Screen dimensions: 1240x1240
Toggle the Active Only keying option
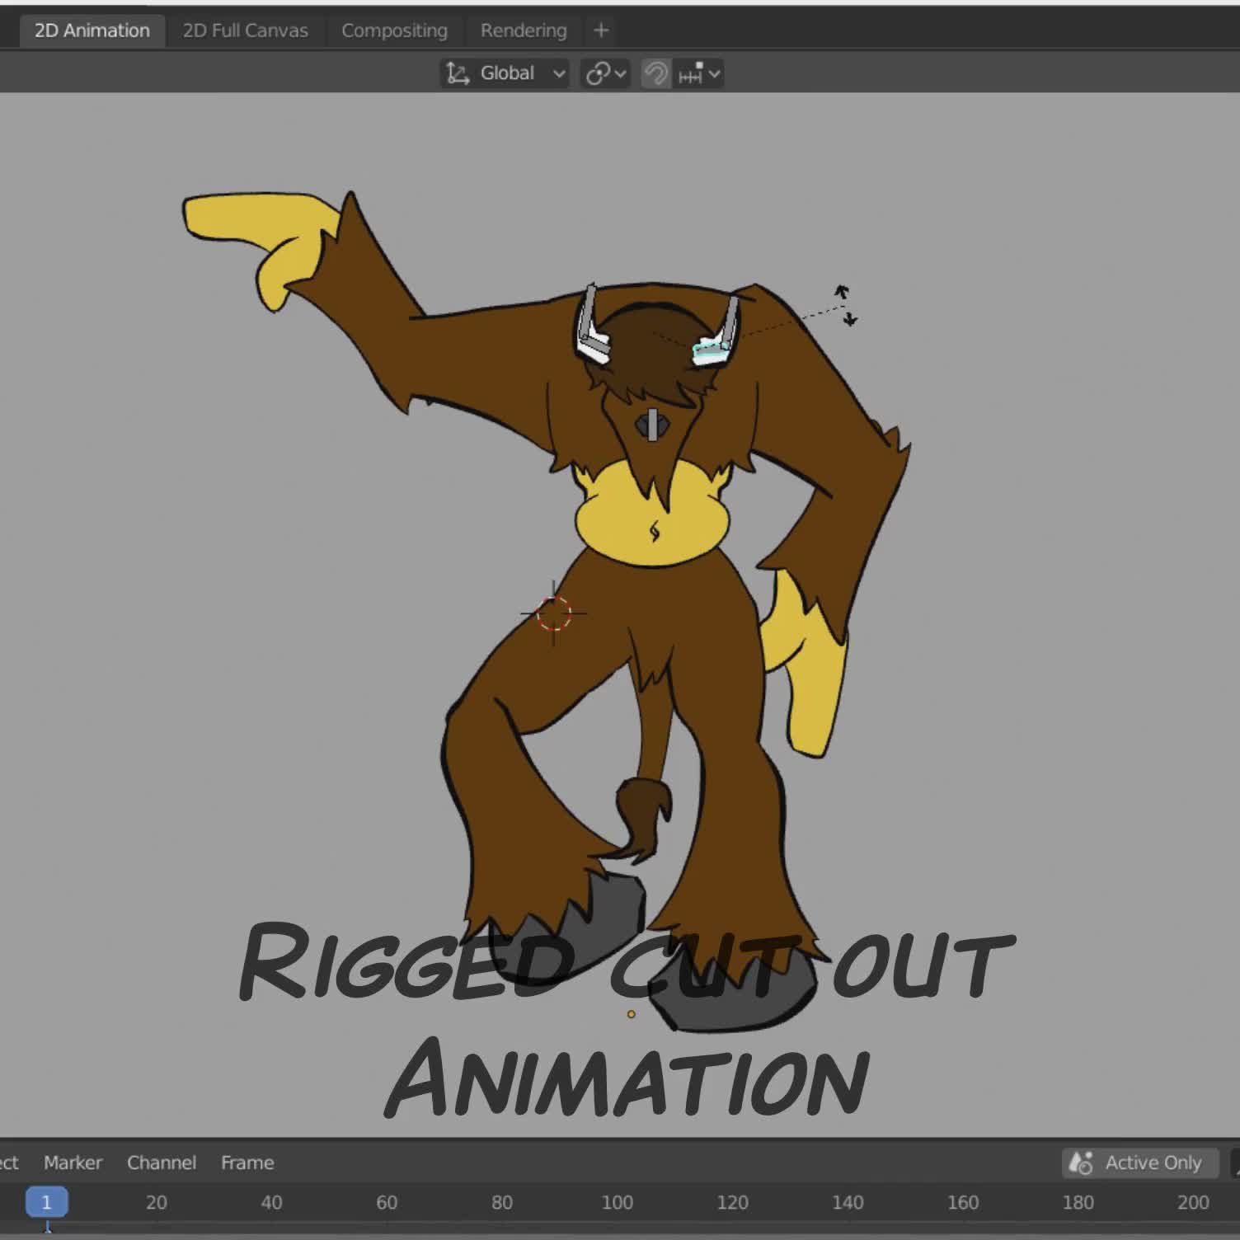click(1140, 1162)
